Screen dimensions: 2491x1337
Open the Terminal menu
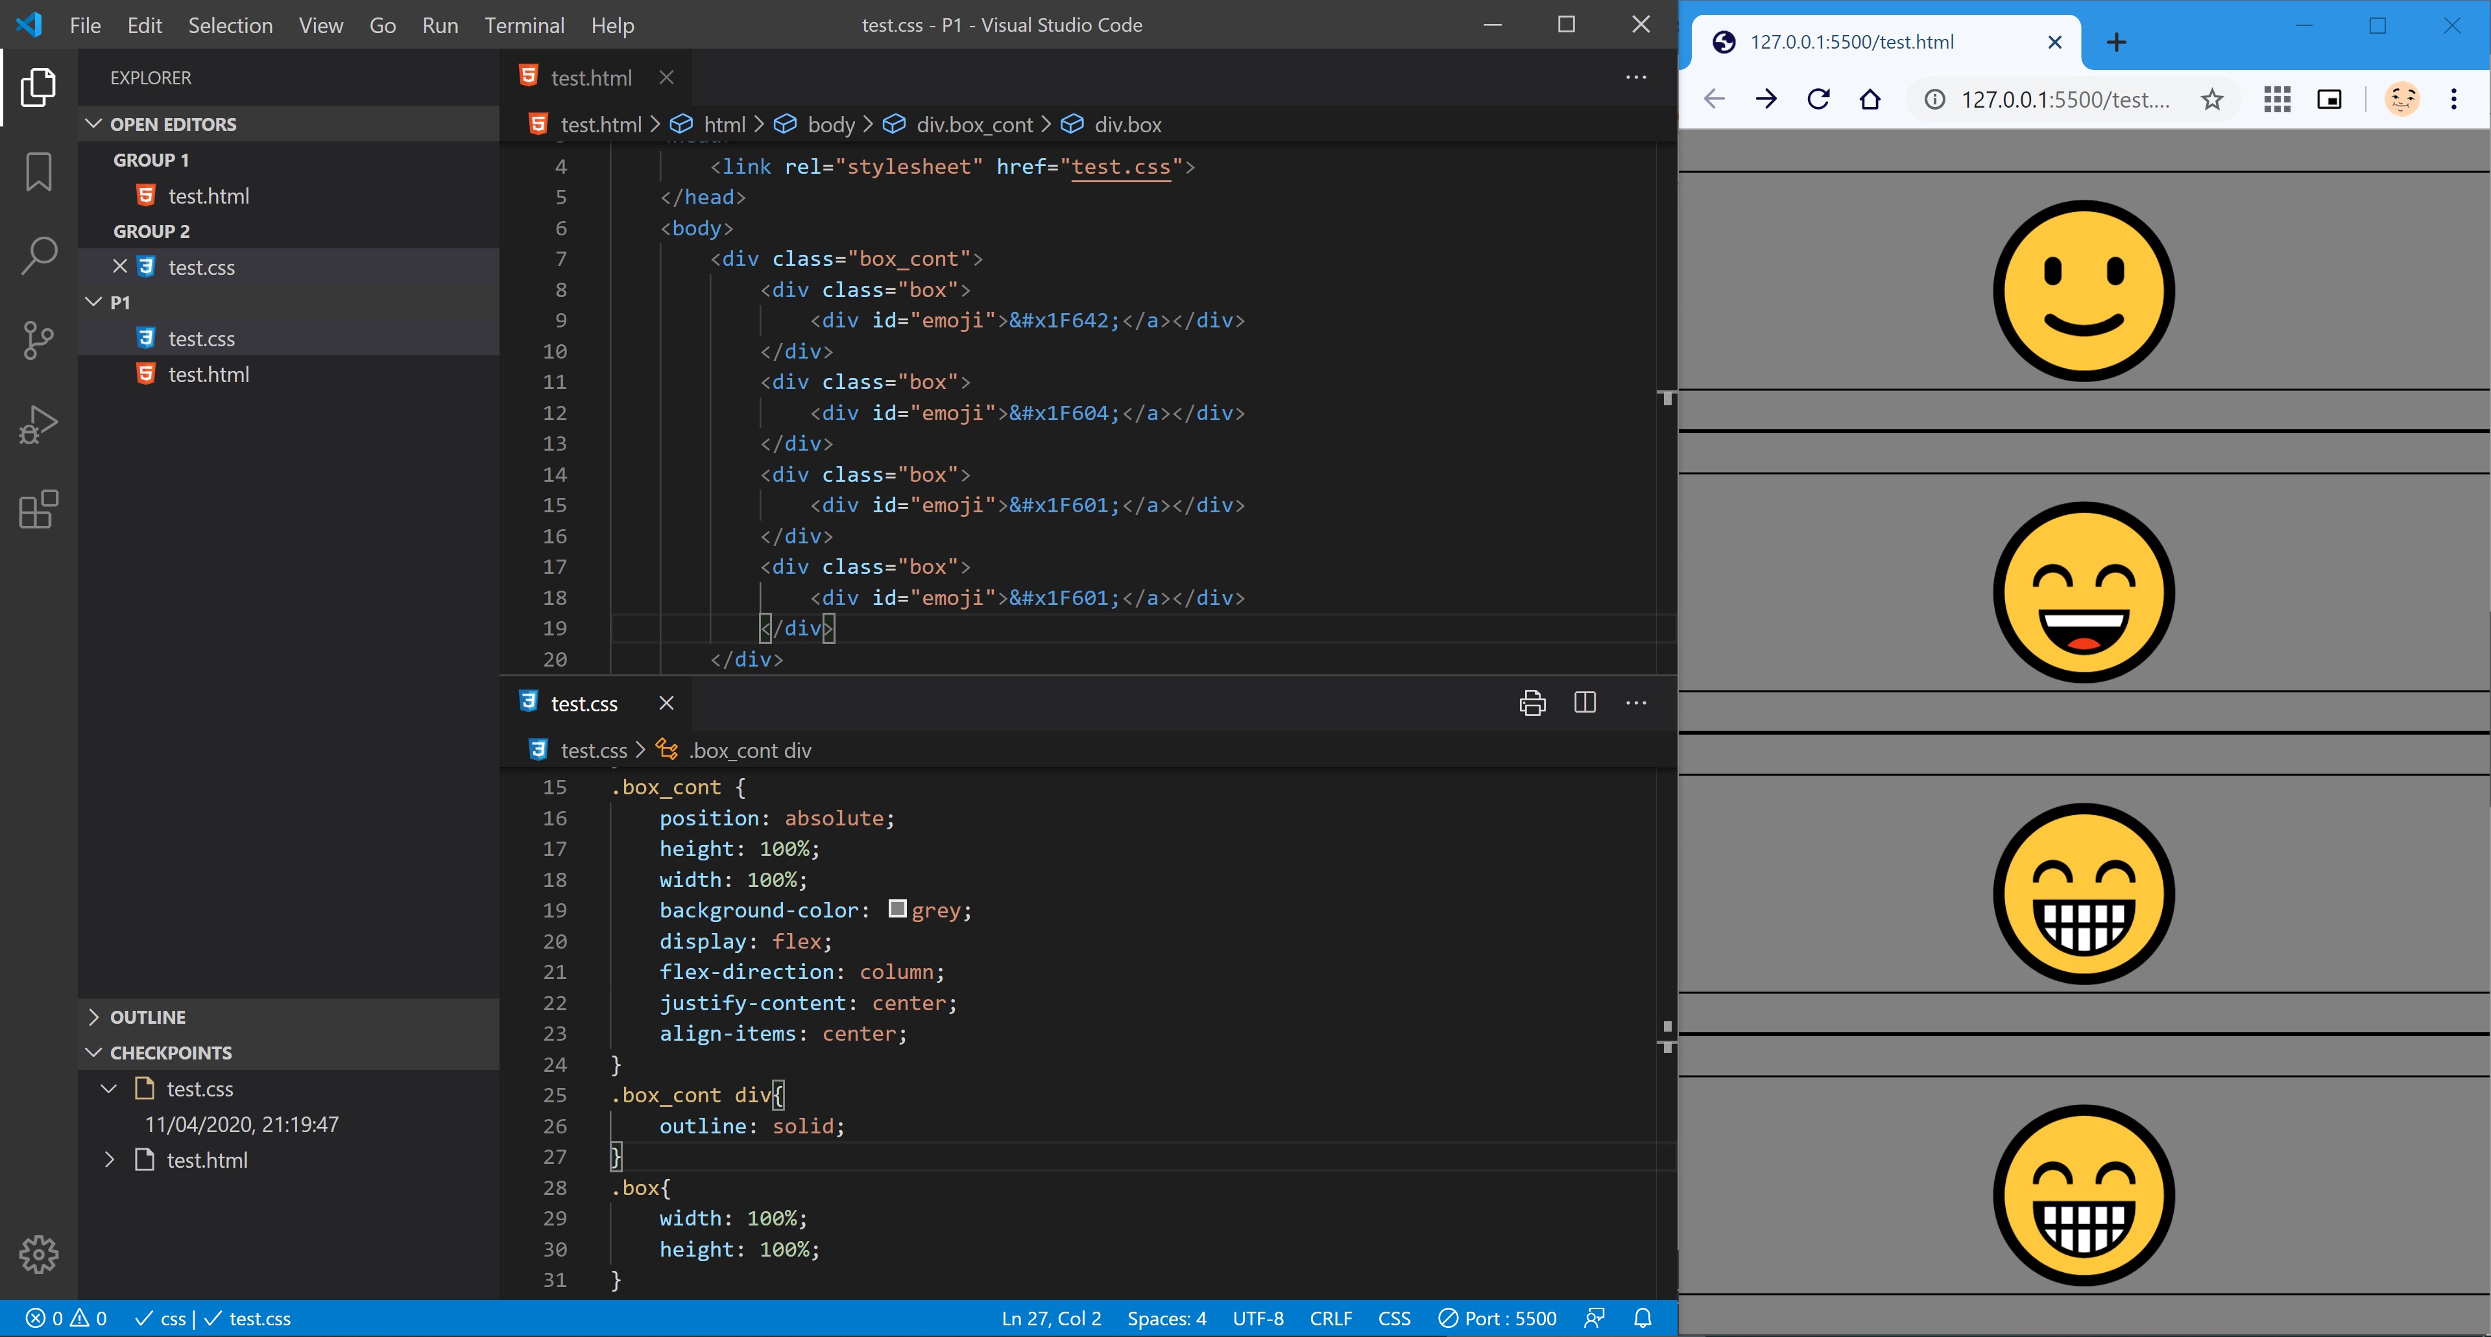(x=523, y=25)
